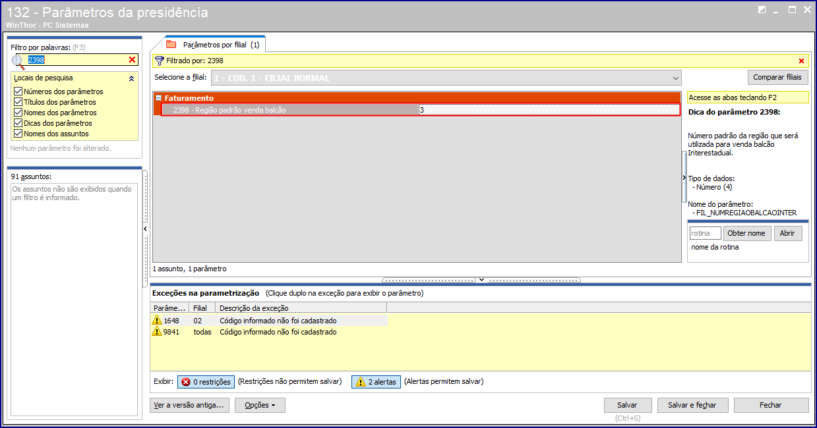Click 'Código informado não foi cadastrado' for 1648
The image size is (817, 428).
(x=278, y=321)
